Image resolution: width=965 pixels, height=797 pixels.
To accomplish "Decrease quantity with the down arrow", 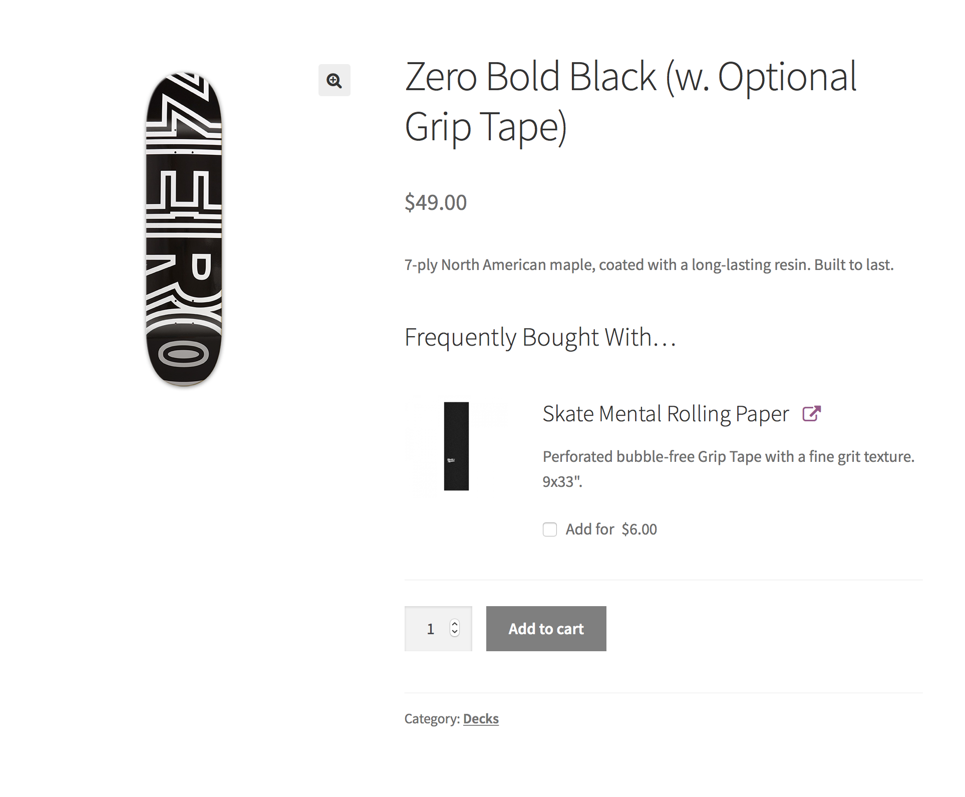I will [455, 632].
